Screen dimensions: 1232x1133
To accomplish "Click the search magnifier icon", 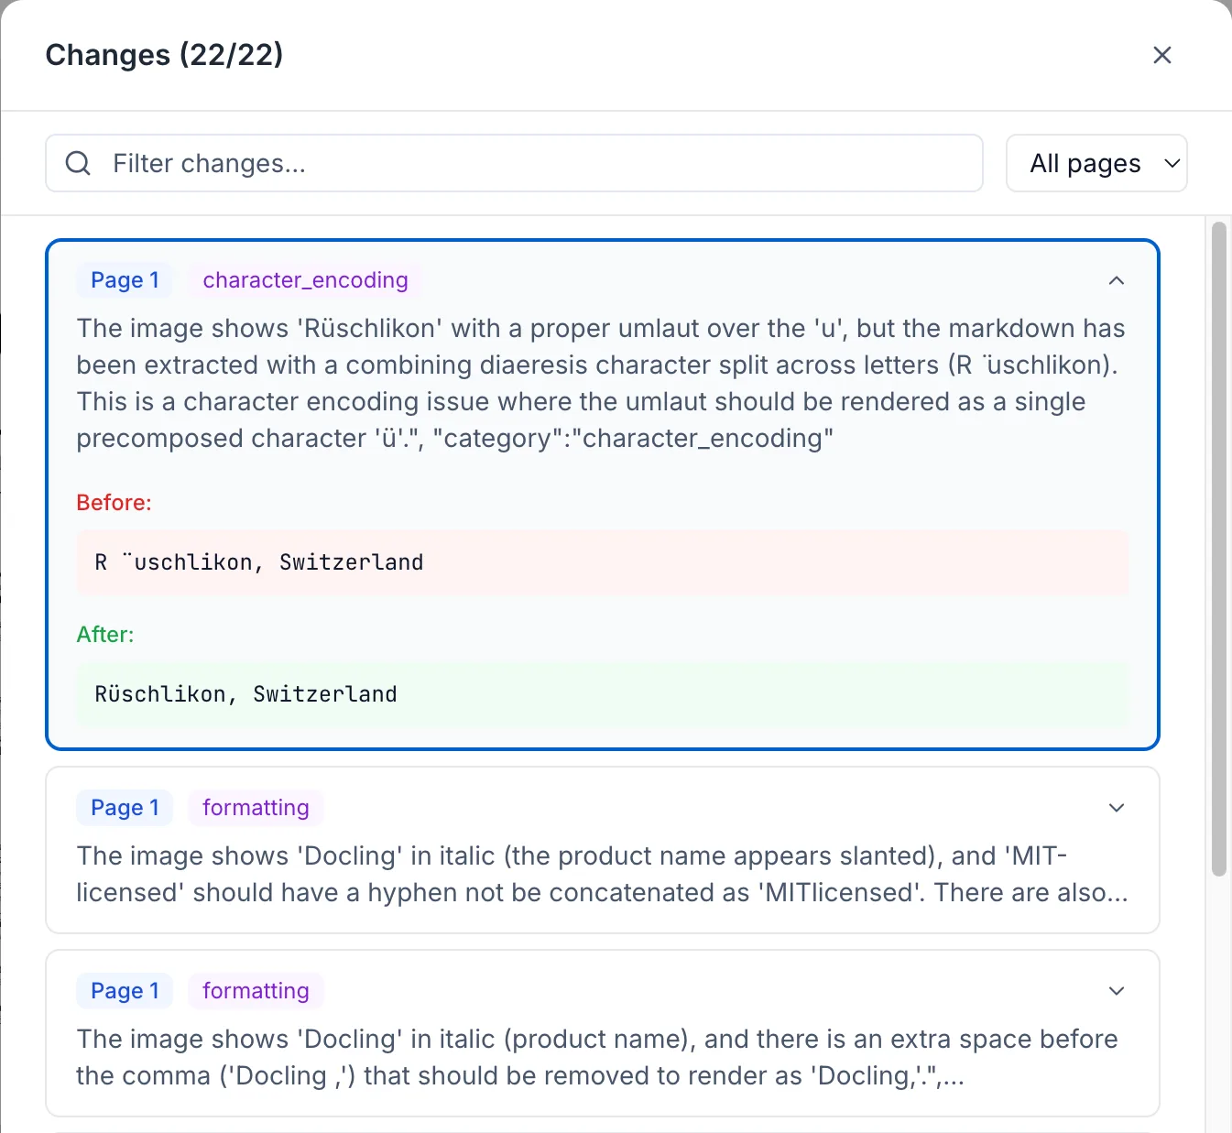I will tap(79, 163).
